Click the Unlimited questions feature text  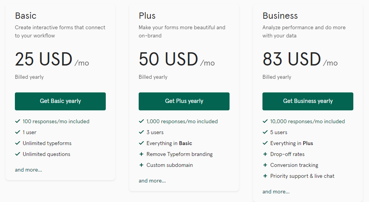pos(47,154)
